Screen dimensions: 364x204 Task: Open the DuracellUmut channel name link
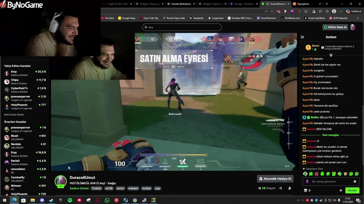click(82, 178)
